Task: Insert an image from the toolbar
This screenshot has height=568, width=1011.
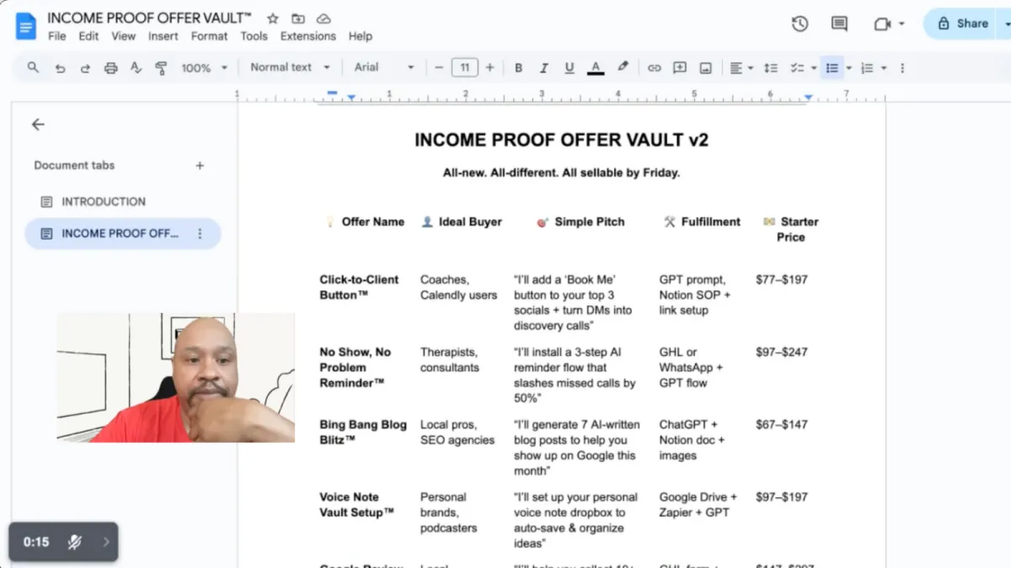Action: 705,68
